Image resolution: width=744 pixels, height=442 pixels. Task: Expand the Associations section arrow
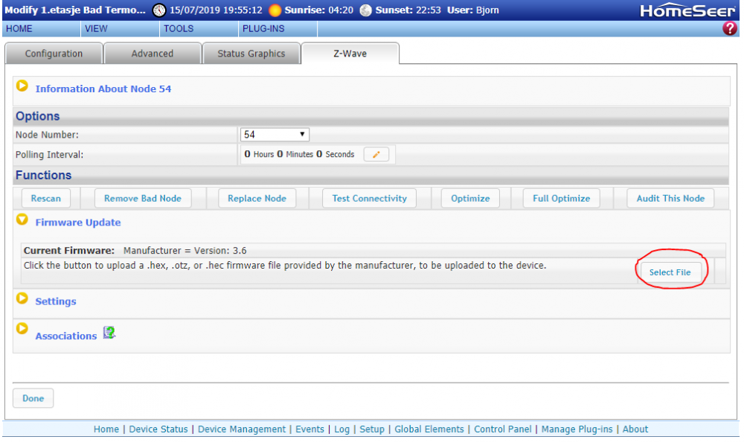(x=22, y=328)
